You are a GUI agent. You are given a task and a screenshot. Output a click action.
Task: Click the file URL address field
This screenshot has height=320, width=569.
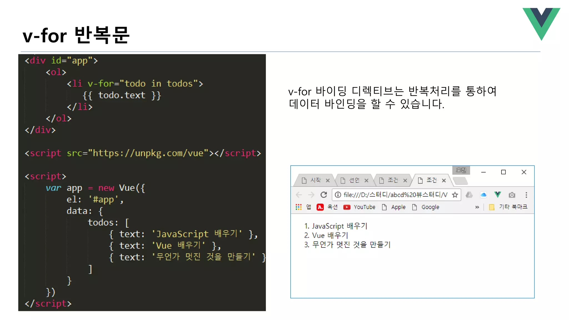[395, 195]
